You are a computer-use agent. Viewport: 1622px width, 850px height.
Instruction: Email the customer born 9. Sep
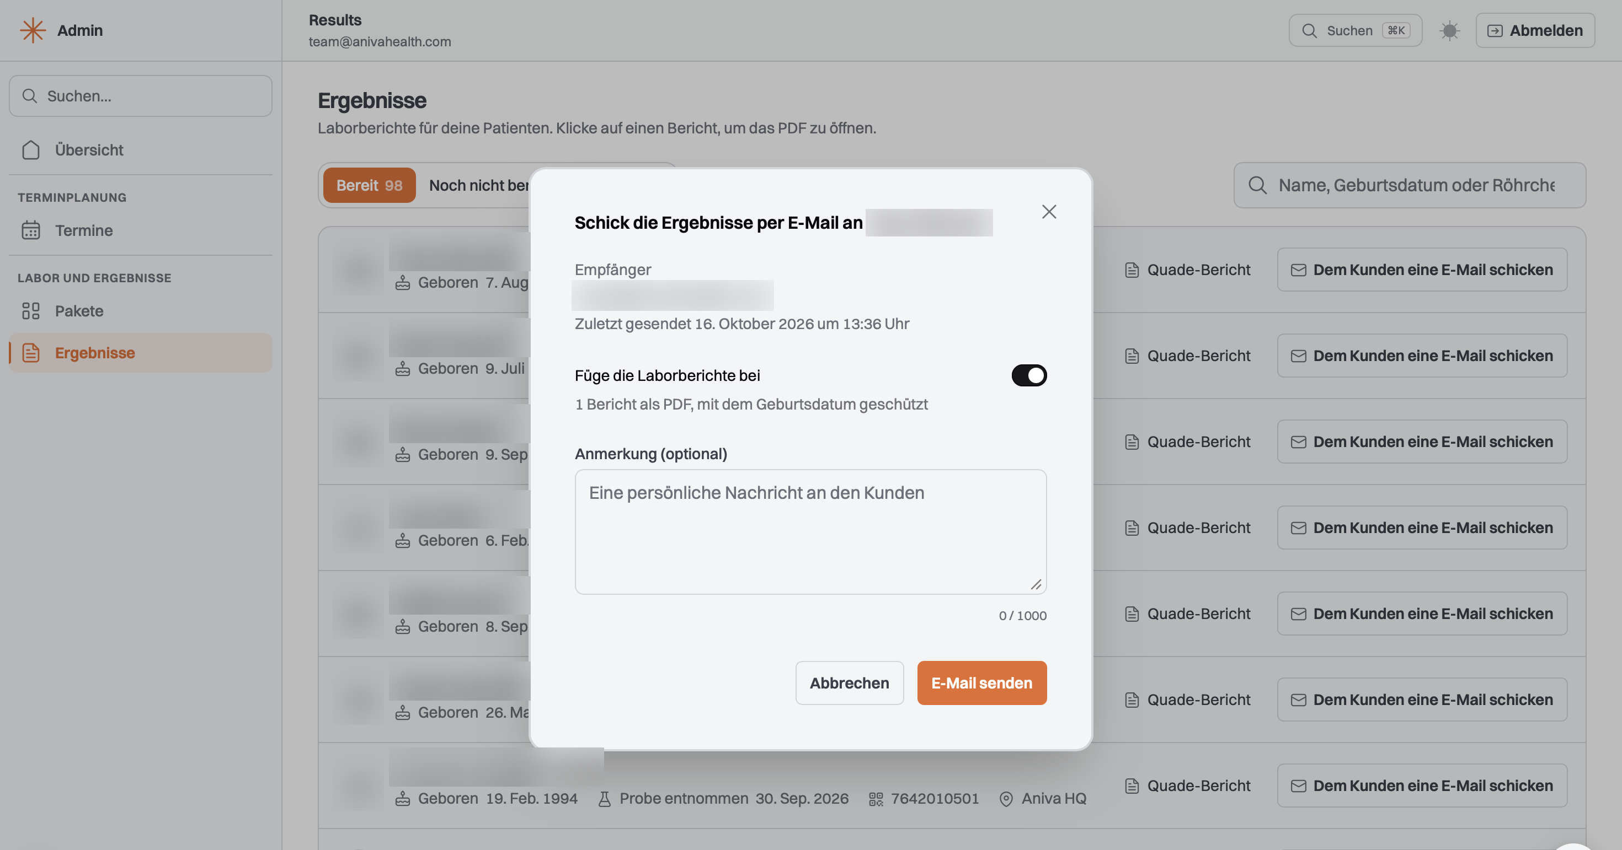coord(1422,442)
